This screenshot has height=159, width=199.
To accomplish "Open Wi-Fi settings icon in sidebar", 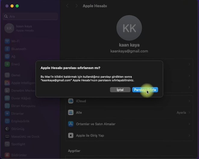I will [x=7, y=41].
